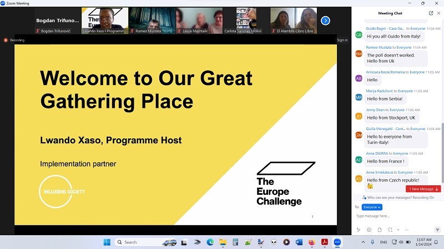Launch Microsoft Edge from the taskbar
The height and width of the screenshot is (249, 444).
coord(210,242)
